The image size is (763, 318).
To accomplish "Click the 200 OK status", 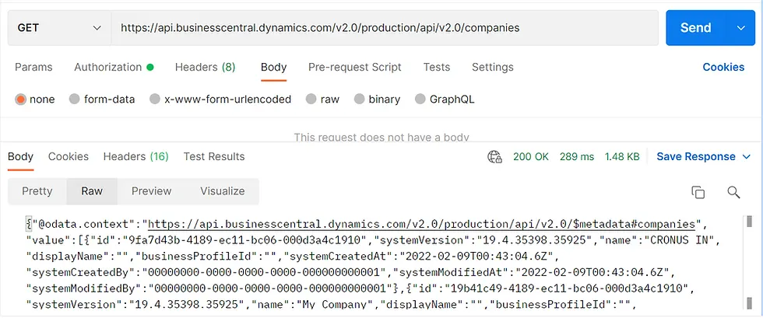I will click(x=531, y=156).
